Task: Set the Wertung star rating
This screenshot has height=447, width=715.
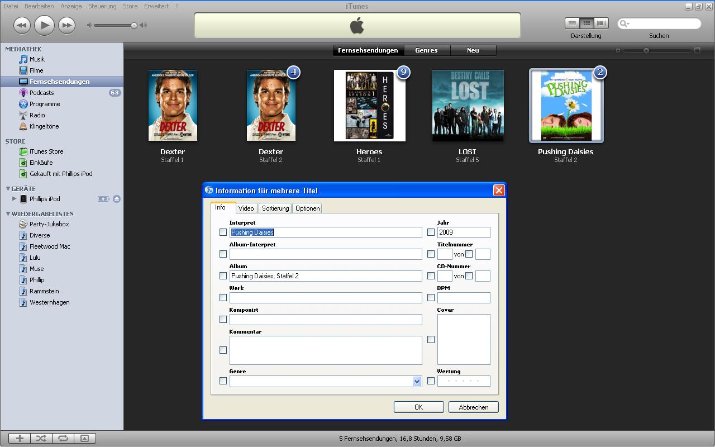Action: pos(464,381)
